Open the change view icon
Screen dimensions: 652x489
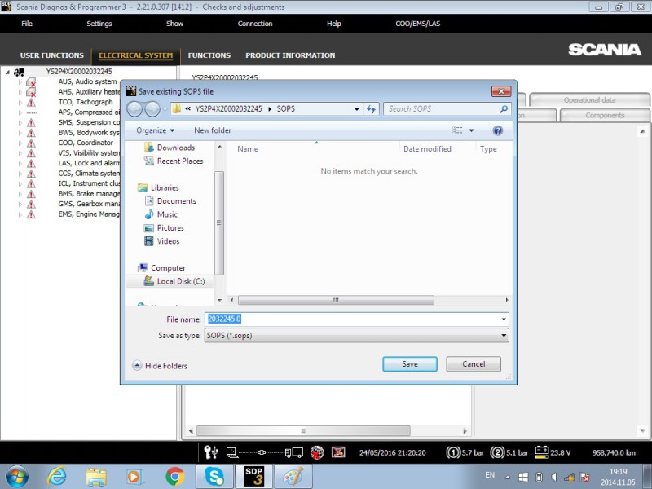click(457, 130)
